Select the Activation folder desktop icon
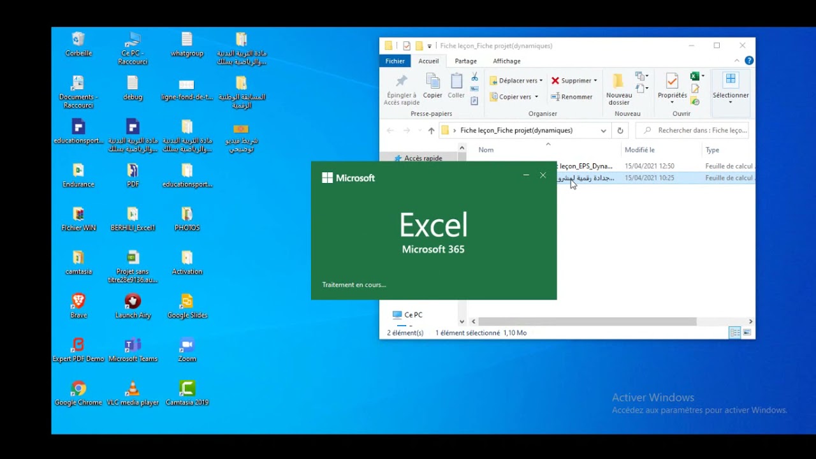The image size is (816, 459). tap(187, 263)
